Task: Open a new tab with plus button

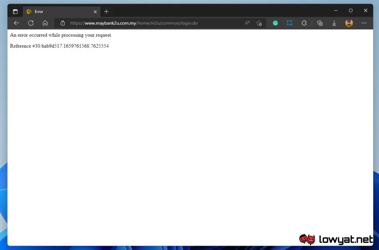Action: pyautogui.click(x=106, y=12)
